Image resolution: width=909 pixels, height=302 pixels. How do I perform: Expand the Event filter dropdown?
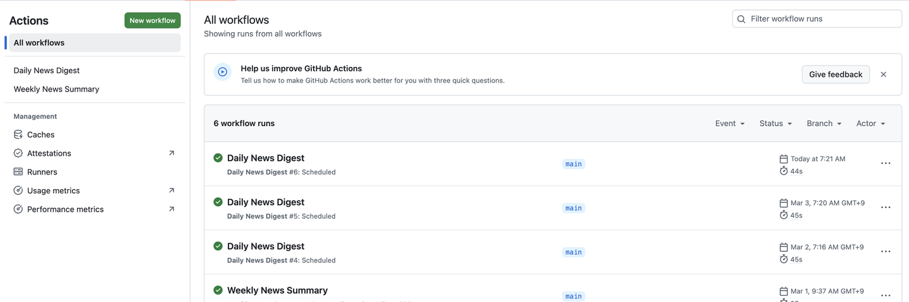[x=730, y=124]
